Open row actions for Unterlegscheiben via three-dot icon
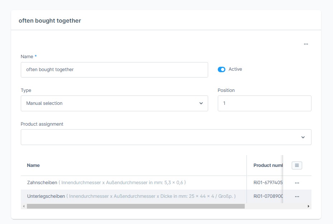333x224 pixels. click(297, 196)
